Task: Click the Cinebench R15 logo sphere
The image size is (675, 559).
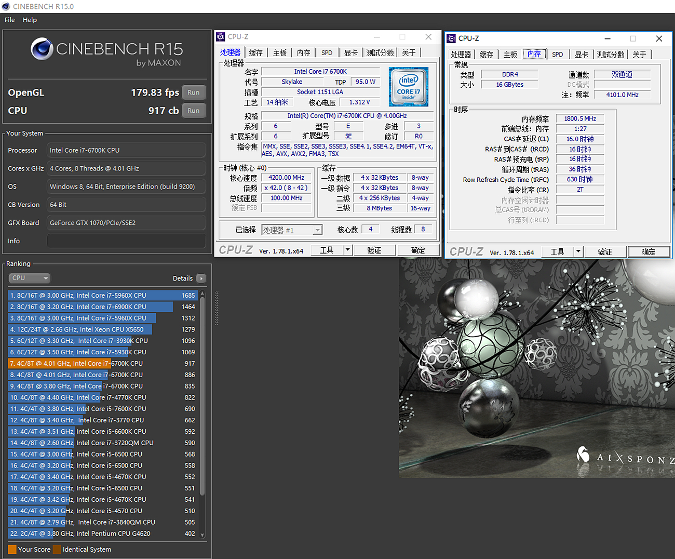Action: pos(42,49)
